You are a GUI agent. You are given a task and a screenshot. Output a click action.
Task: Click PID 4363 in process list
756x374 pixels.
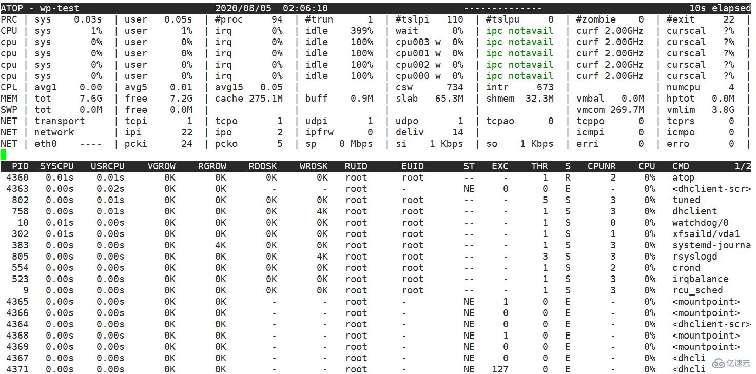[x=17, y=189]
